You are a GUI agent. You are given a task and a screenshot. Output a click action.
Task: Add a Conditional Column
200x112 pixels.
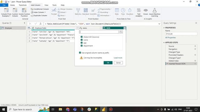(40, 9)
